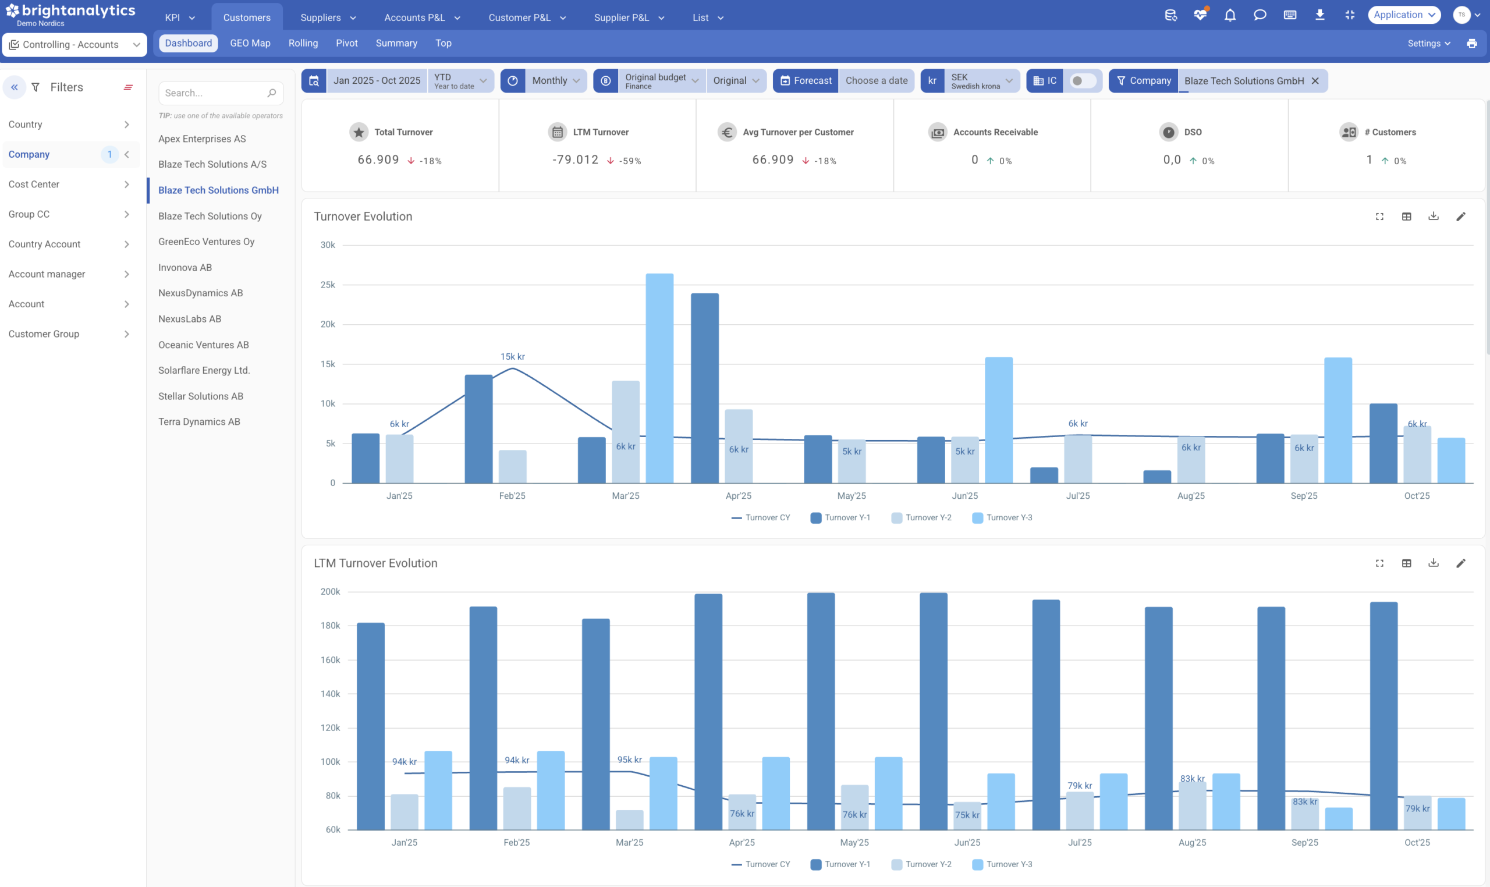Expand Turnover Evolution chart to fullscreen
Image resolution: width=1490 pixels, height=887 pixels.
(1379, 217)
